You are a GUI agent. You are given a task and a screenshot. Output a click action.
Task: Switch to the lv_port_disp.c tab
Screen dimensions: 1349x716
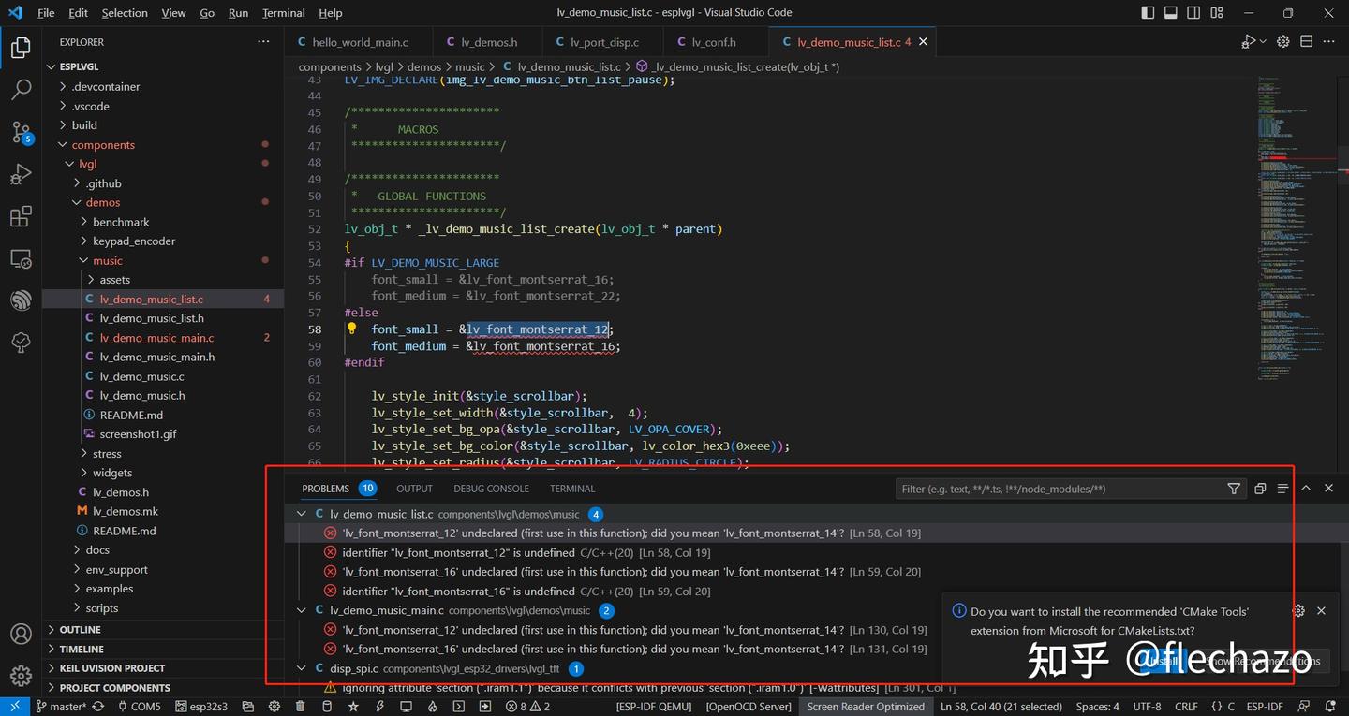pyautogui.click(x=603, y=42)
